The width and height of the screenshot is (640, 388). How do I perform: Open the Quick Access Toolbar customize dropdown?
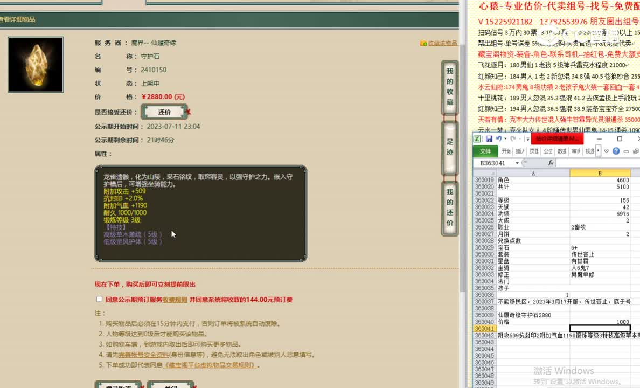[527, 139]
